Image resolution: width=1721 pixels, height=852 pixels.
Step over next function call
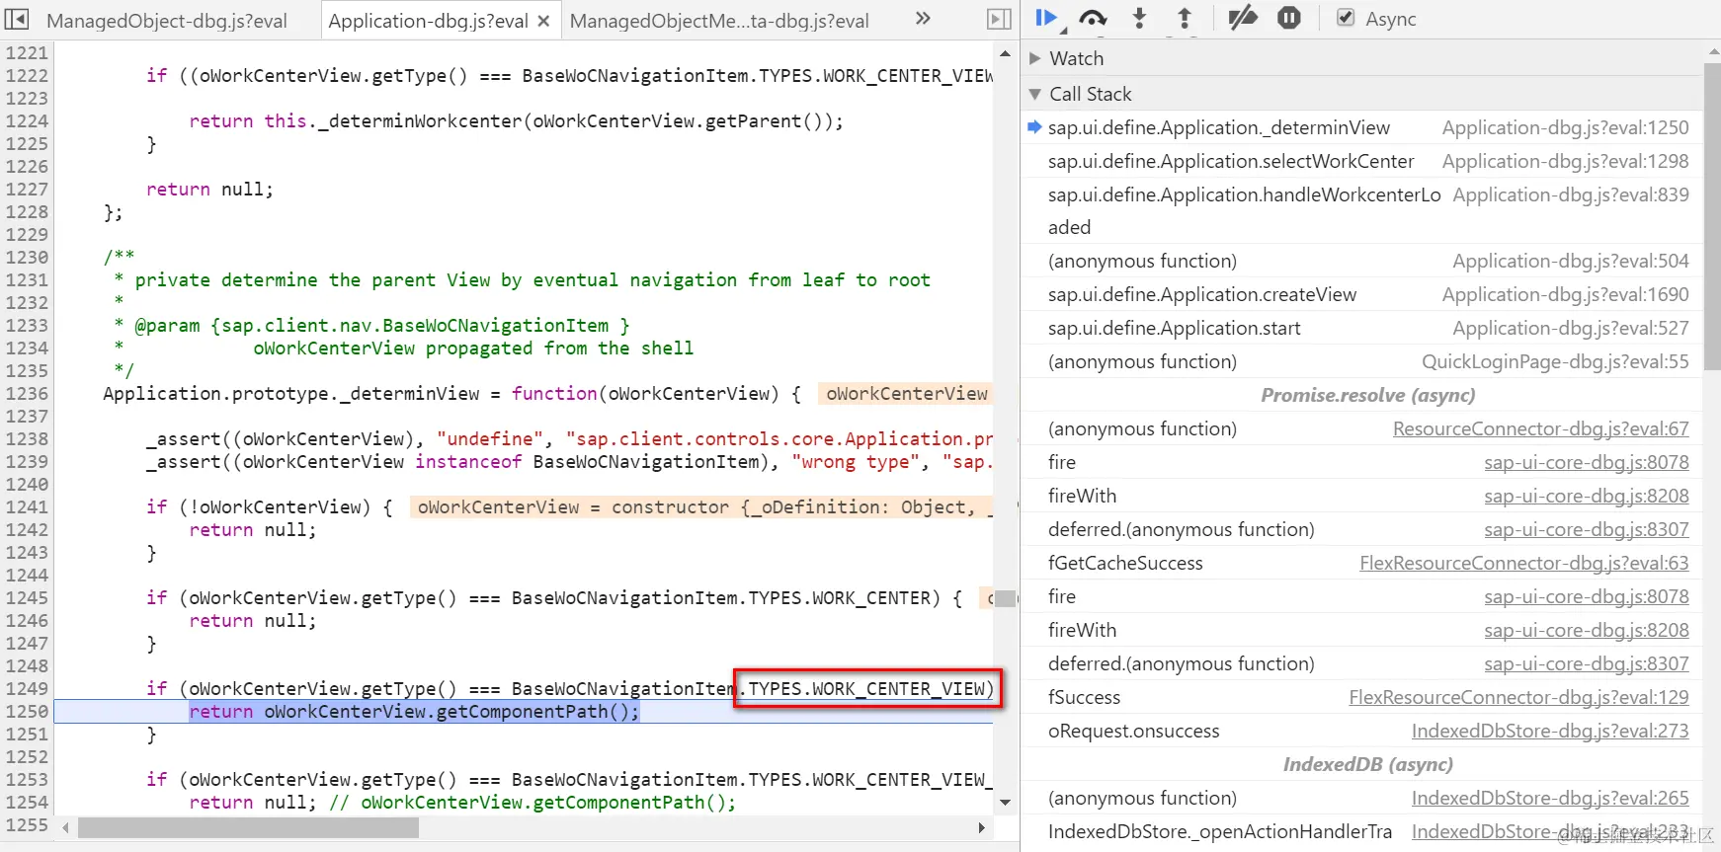[1093, 18]
